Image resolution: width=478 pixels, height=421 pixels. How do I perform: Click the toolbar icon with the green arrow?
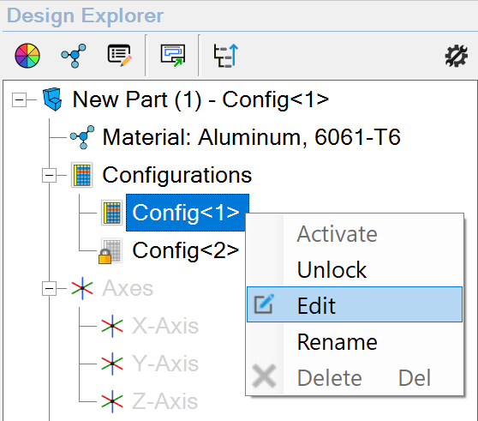pyautogui.click(x=173, y=56)
